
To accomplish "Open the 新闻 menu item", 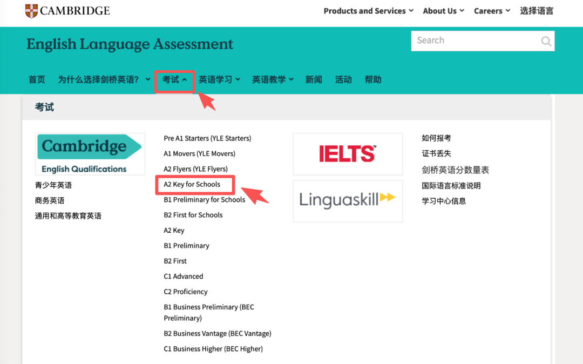I will click(x=314, y=79).
